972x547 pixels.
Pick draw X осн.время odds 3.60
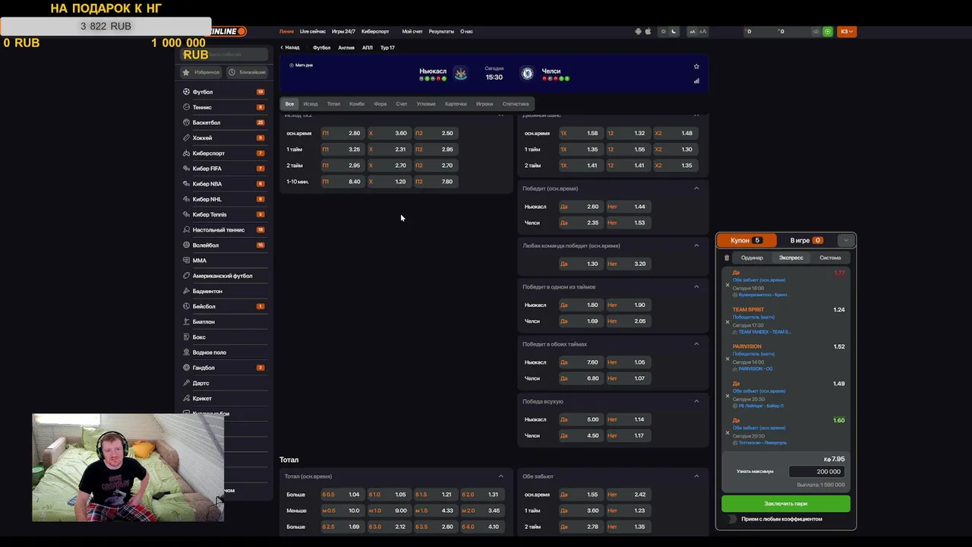(388, 133)
